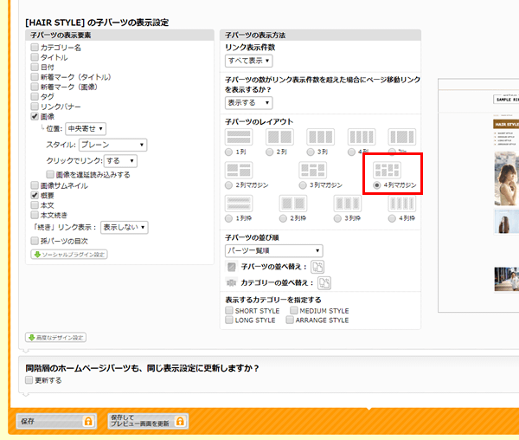Open the リンク表示件数 dropdown
519x440 pixels.
point(249,61)
